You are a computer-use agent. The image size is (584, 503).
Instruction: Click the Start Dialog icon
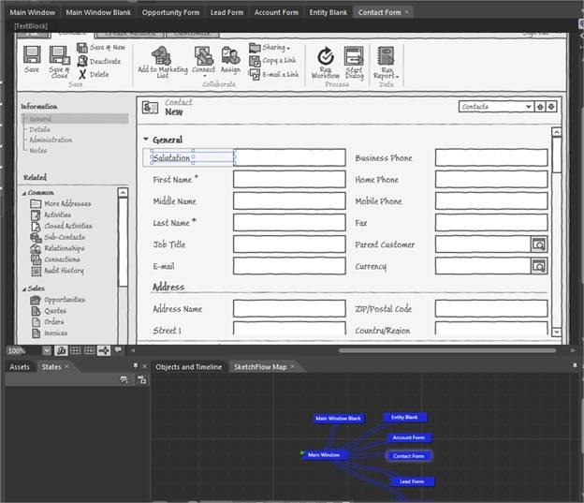click(354, 56)
